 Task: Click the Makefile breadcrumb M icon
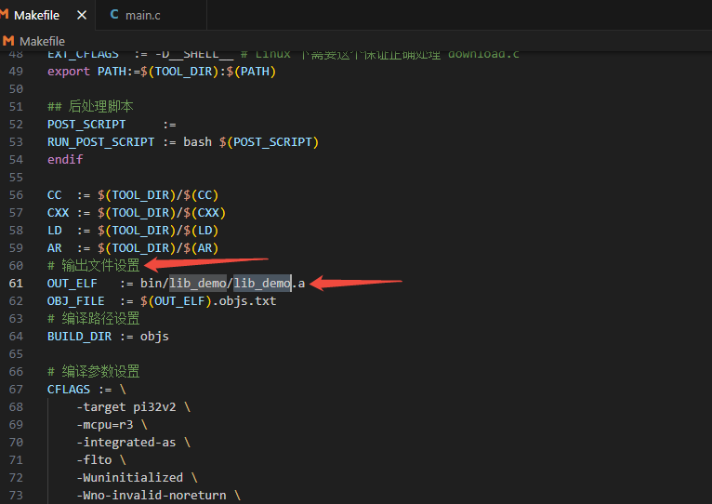click(8, 41)
